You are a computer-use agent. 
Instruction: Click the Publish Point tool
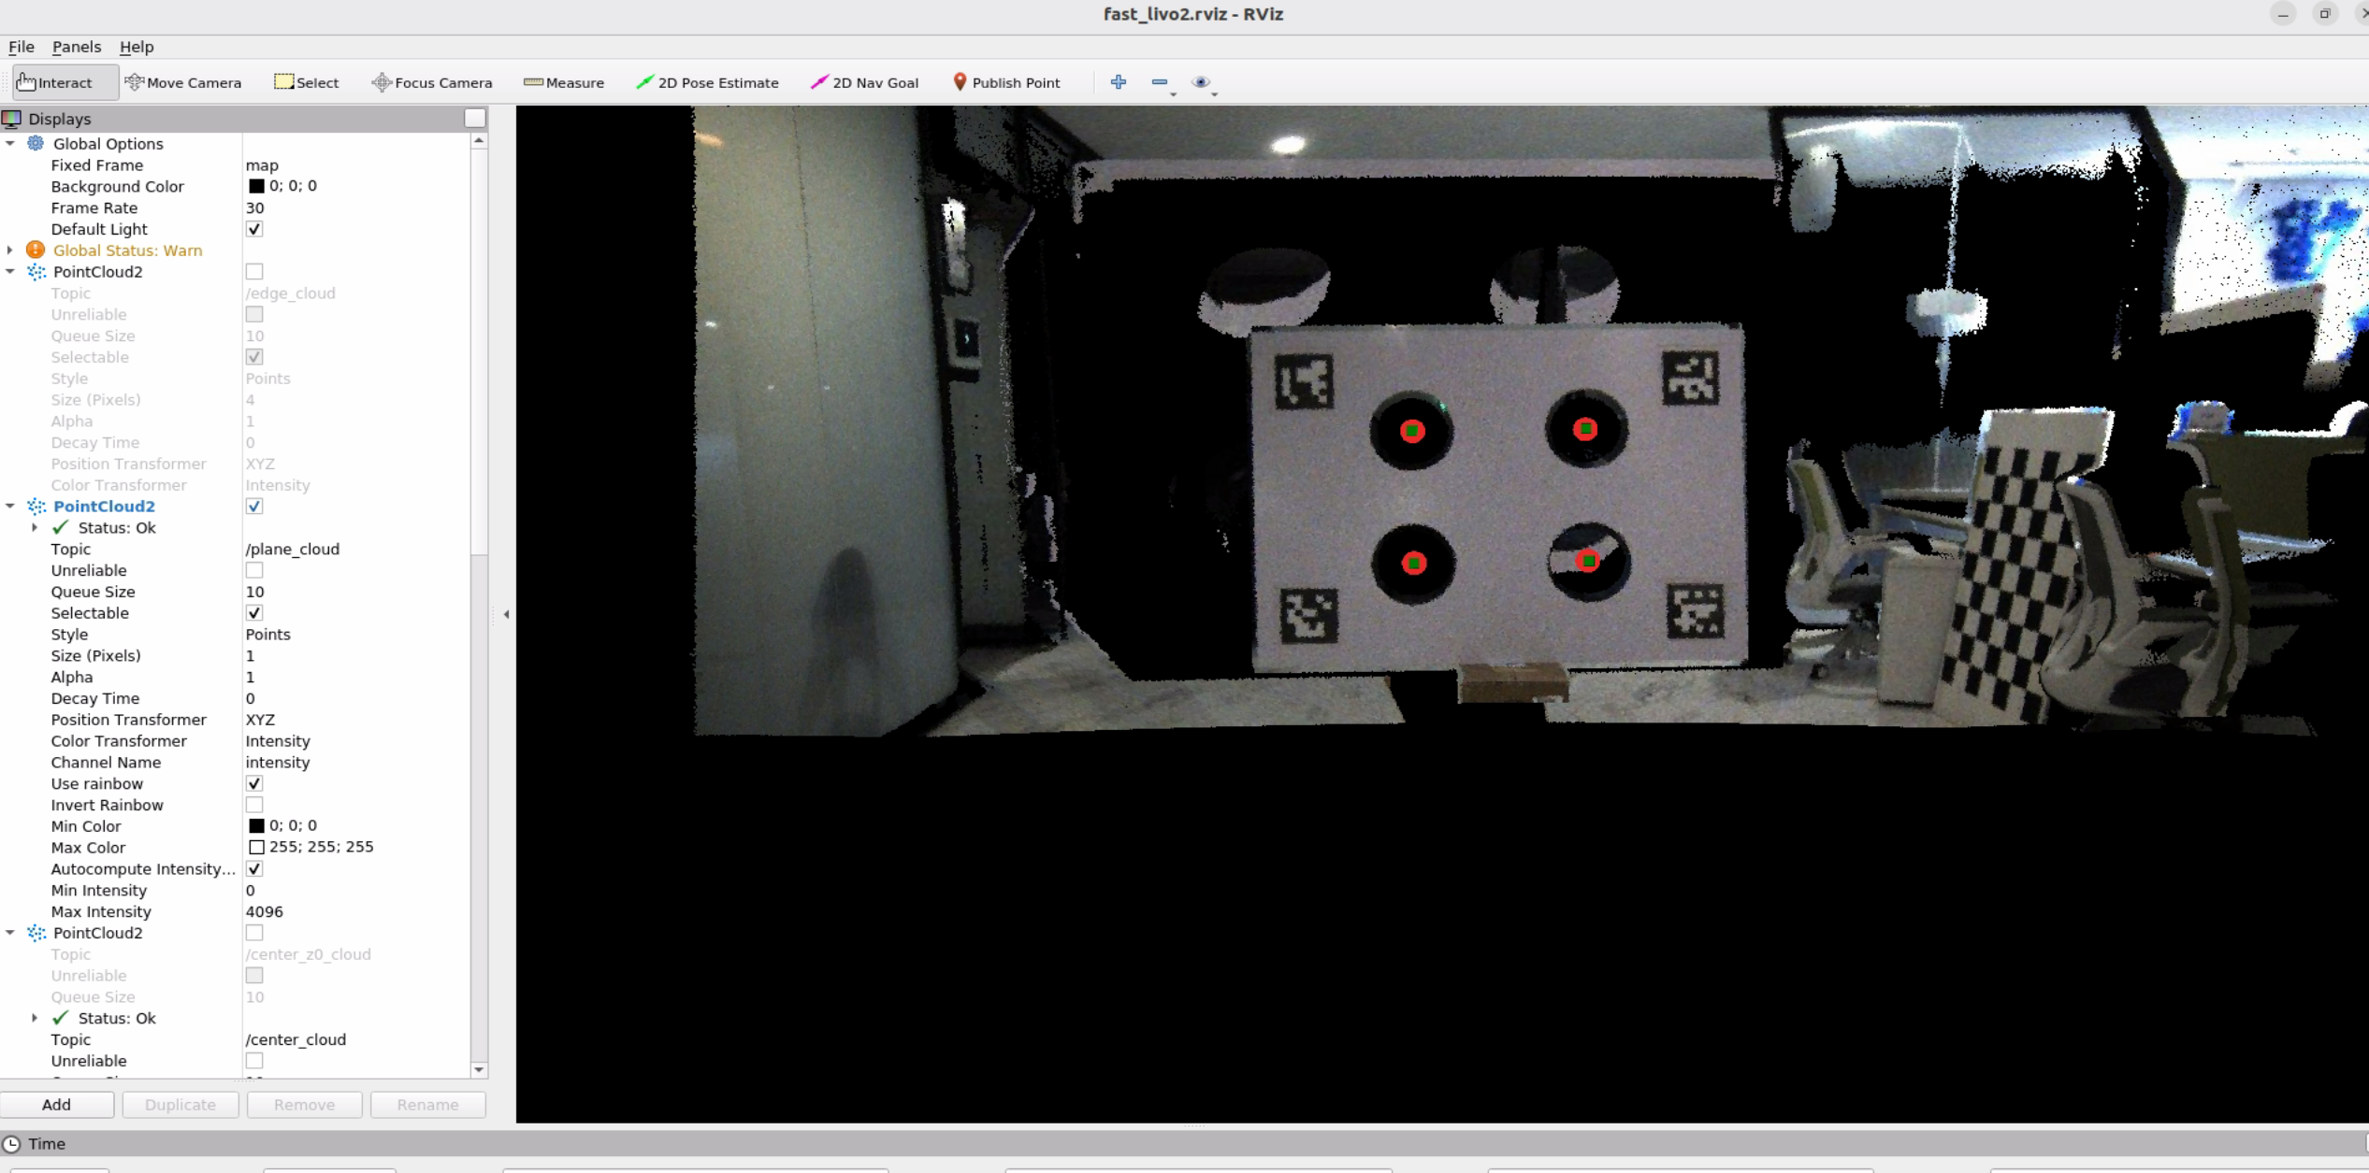point(1006,82)
